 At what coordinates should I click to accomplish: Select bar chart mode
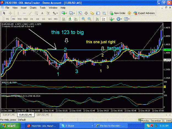point(64,19)
